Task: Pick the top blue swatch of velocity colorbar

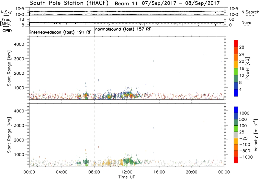Action: 236,110
